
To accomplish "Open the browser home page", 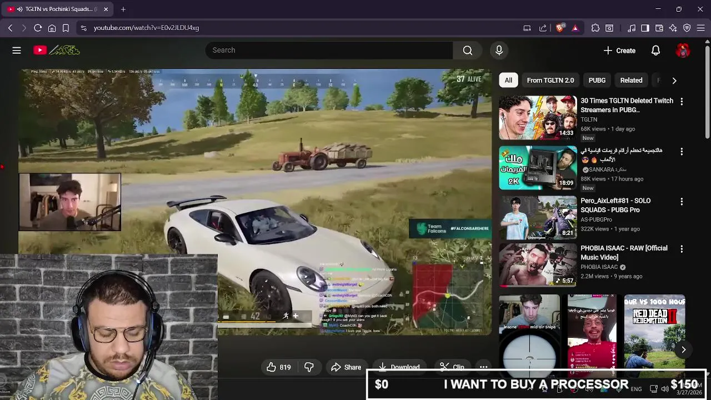I will 52,28.
